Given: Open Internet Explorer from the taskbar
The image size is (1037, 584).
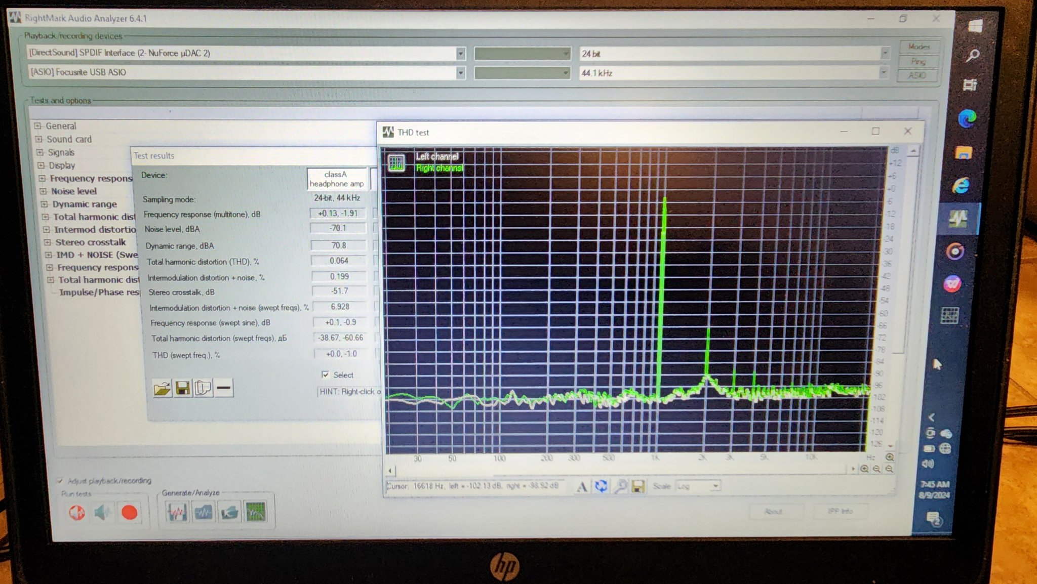Looking at the screenshot, I should [961, 185].
